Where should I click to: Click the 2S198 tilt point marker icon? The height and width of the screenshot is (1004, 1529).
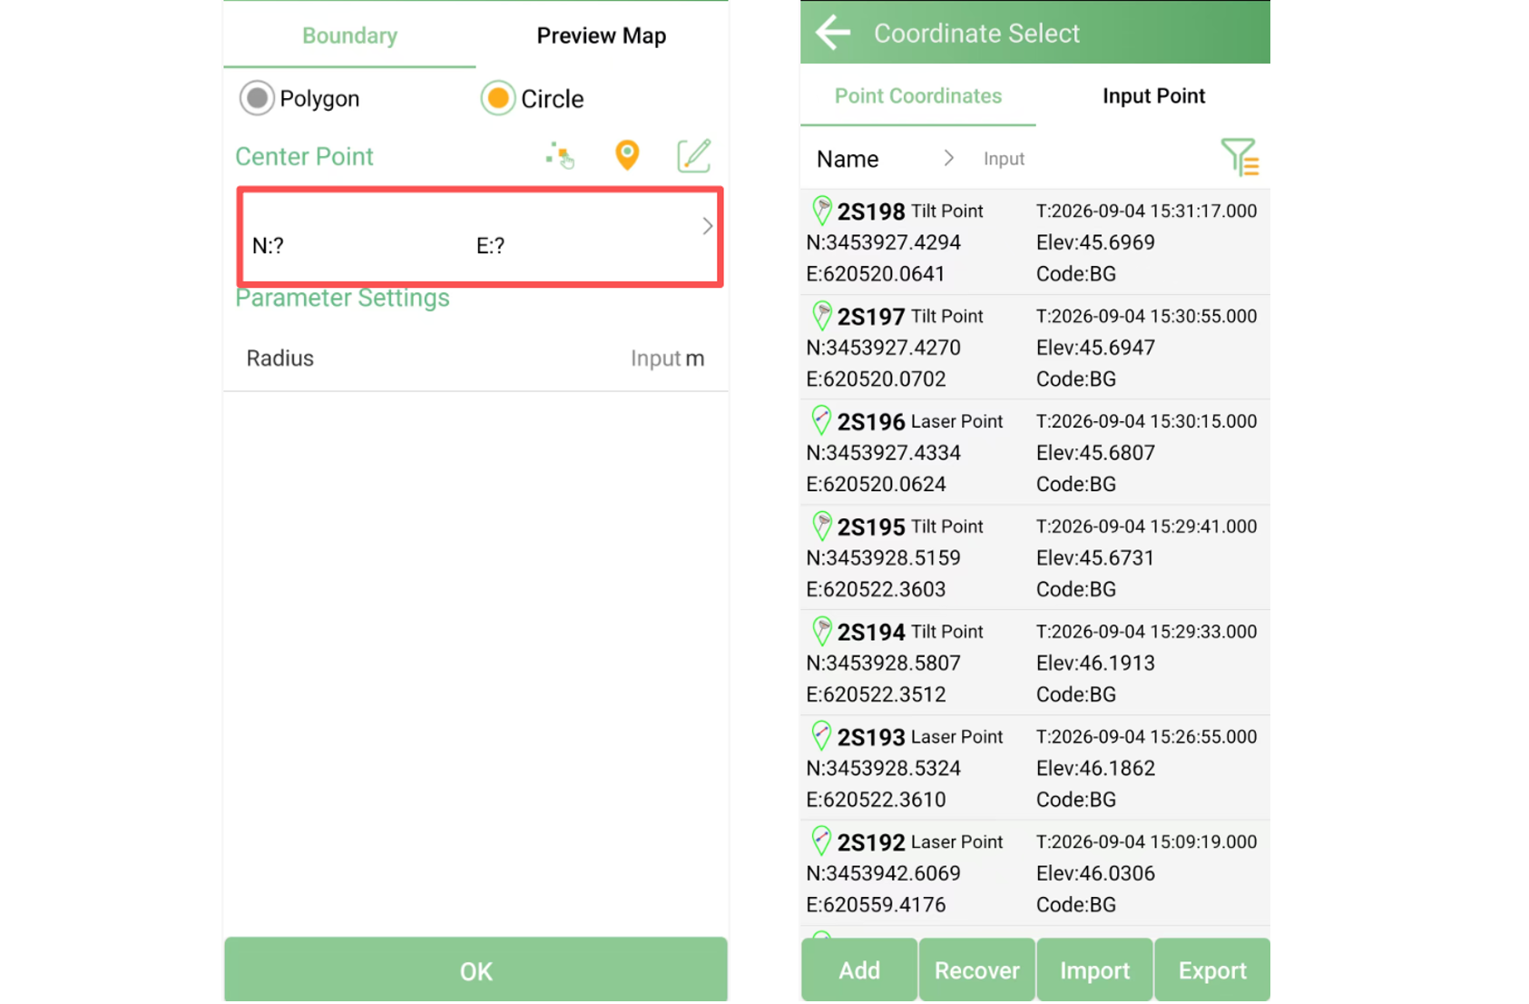pos(821,211)
